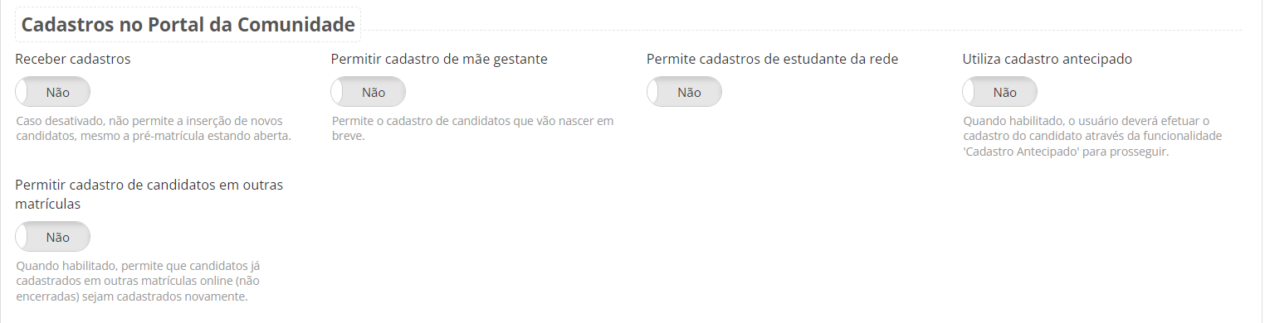
Task: Click the "Utiliza cadastro antecipado" label text
Action: 1048,59
